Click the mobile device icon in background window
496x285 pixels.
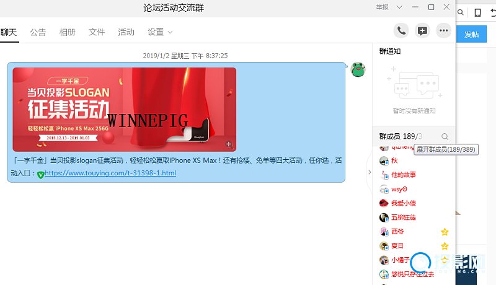coord(477,12)
